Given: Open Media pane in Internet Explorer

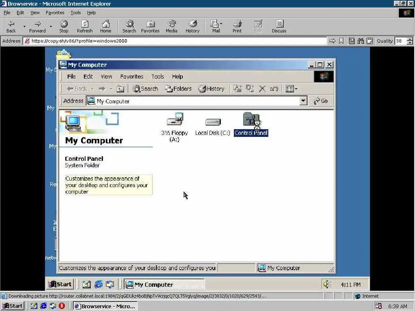Looking at the screenshot, I should (171, 26).
